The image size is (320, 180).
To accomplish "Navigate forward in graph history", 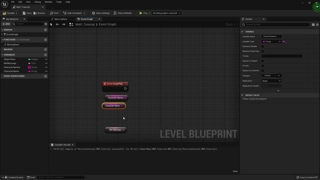I will (63, 24).
